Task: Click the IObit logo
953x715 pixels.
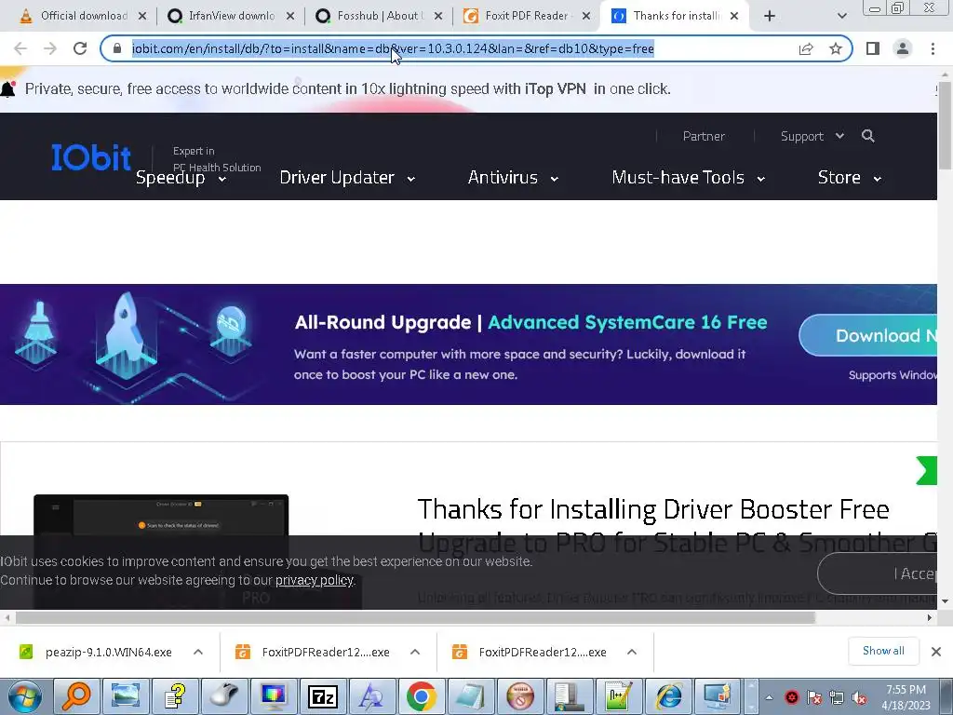Action: tap(91, 157)
